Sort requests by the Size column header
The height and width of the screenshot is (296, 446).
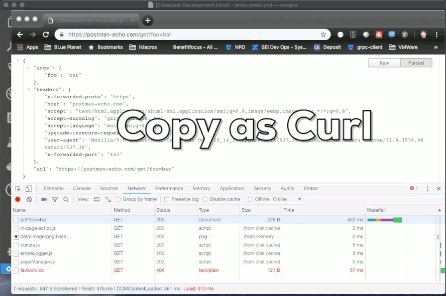coord(261,210)
